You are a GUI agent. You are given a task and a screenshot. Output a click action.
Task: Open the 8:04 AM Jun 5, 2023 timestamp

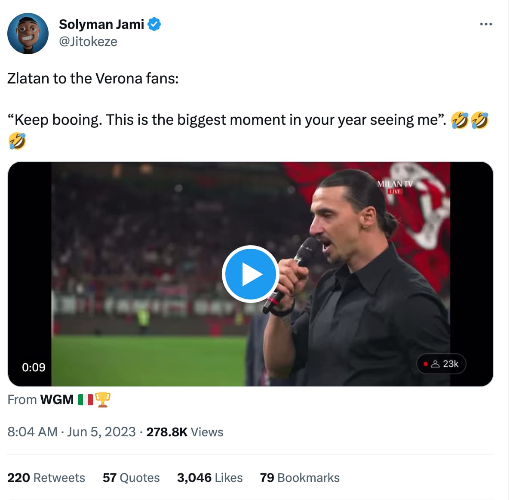[71, 432]
